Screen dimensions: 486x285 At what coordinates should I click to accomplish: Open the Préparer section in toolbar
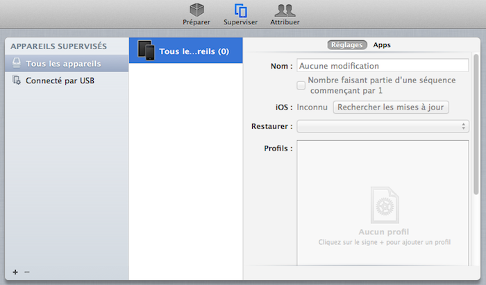pos(196,14)
